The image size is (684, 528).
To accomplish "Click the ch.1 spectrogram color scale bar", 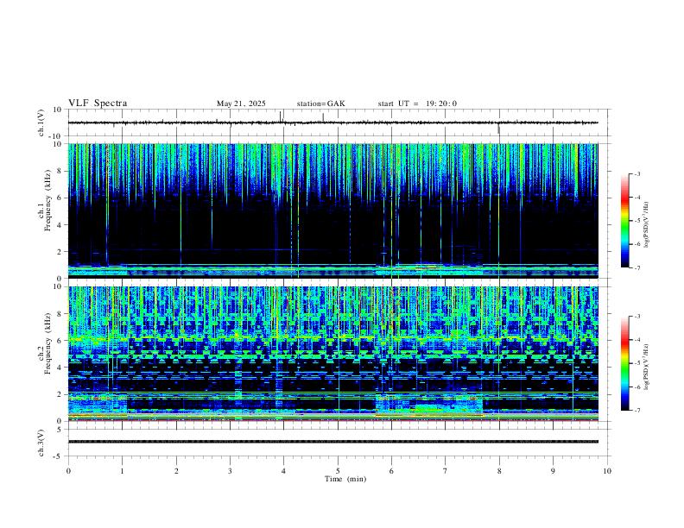I will tap(625, 221).
